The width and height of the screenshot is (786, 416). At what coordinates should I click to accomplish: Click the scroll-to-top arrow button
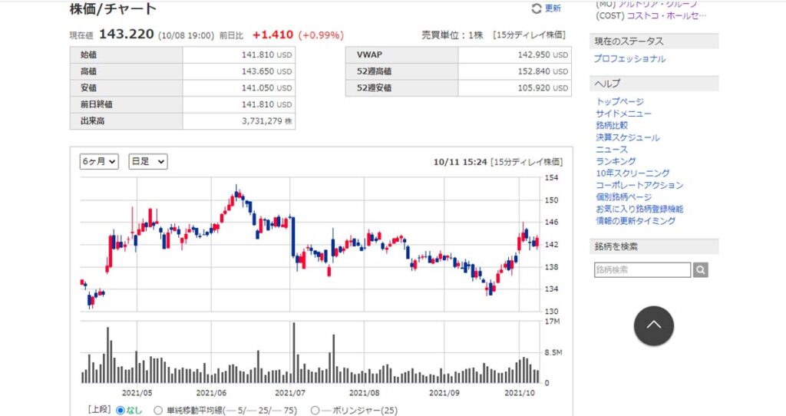pos(653,325)
